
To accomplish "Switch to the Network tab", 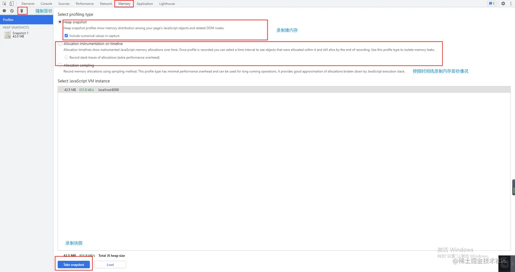I will tap(106, 4).
